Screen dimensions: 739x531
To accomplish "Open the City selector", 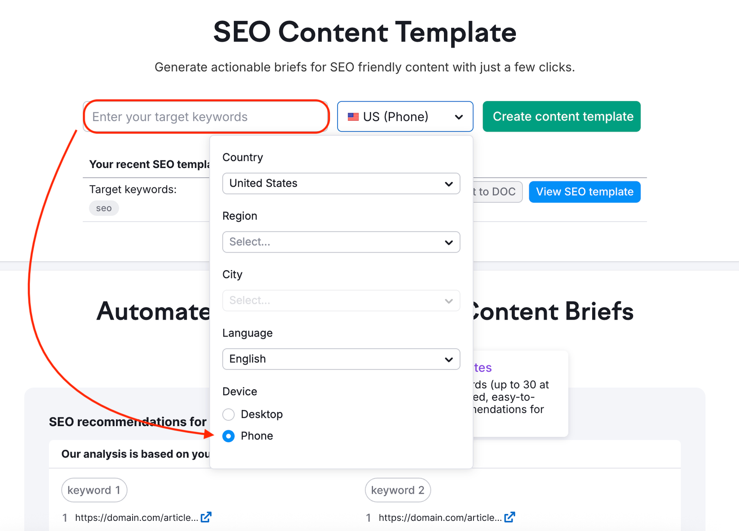I will click(x=341, y=301).
